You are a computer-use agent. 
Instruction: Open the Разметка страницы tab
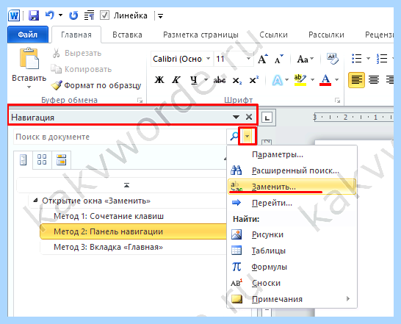pos(201,35)
